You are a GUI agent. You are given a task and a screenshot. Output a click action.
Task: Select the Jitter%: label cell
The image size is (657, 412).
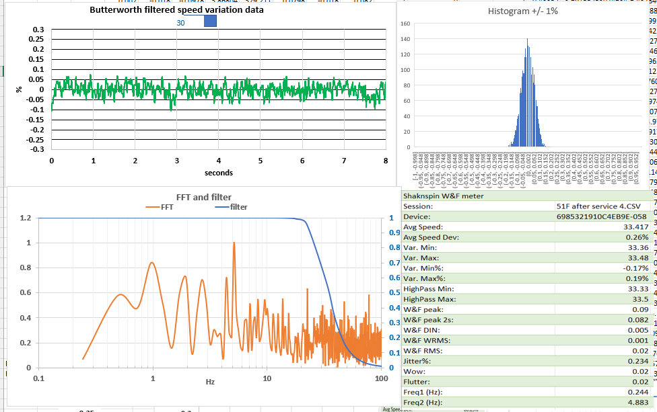(478, 361)
